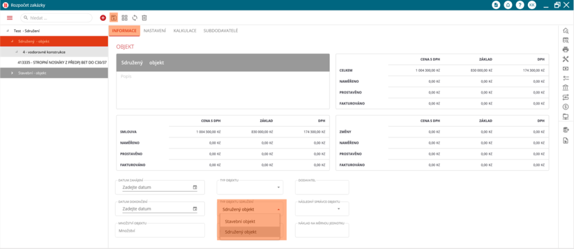Select Stavební objekt from dropdown list
574x249 pixels.
click(240, 222)
